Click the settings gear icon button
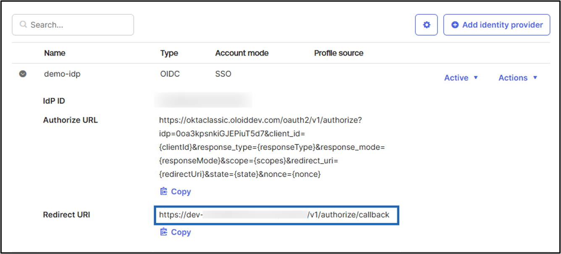 coord(427,25)
